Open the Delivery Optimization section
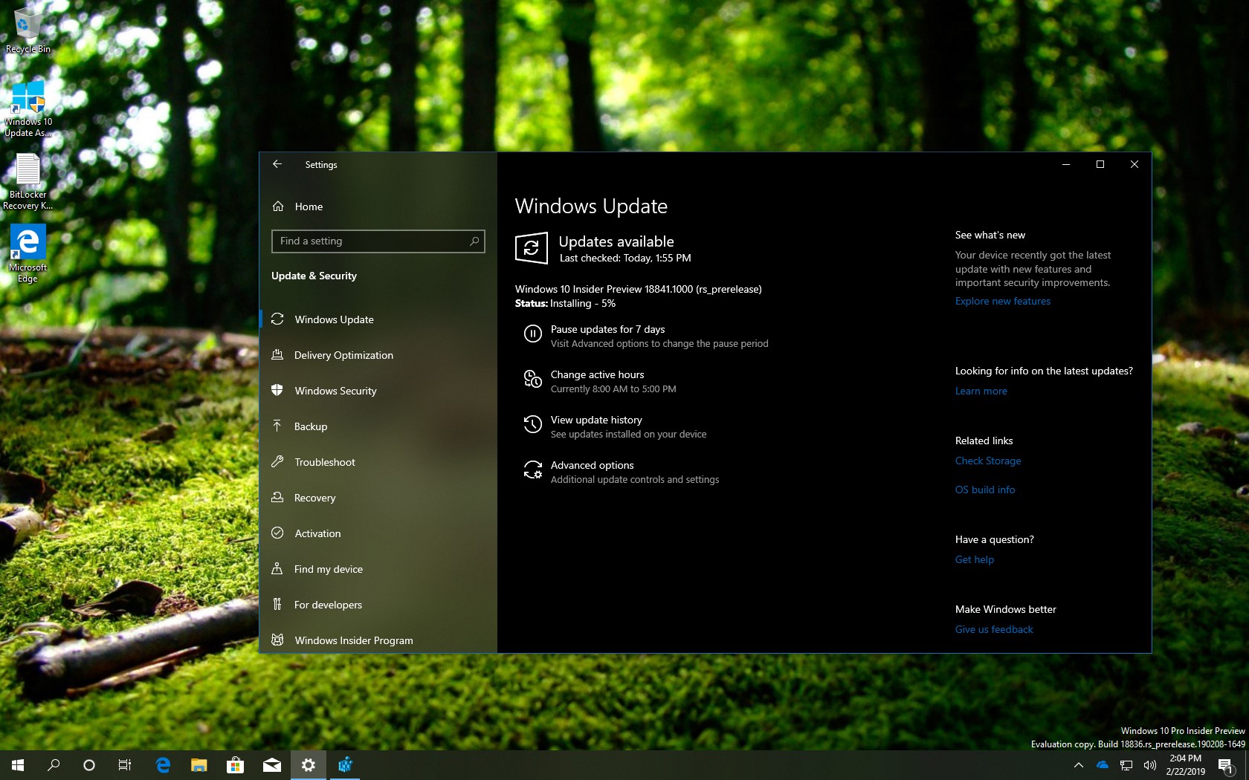This screenshot has width=1249, height=780. tap(343, 355)
